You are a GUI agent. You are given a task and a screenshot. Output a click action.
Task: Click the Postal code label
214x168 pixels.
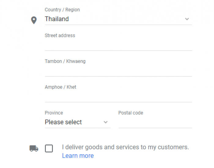[131, 113]
